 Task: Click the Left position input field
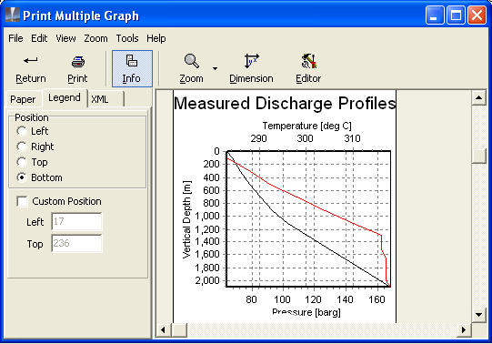[77, 221]
